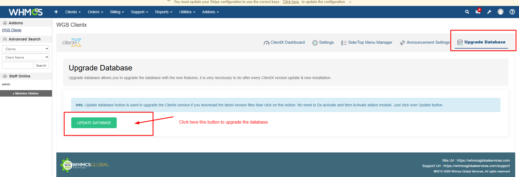The image size is (519, 177).
Task: Collapse the sidebar using Minimise Sidebar
Action: point(26,93)
